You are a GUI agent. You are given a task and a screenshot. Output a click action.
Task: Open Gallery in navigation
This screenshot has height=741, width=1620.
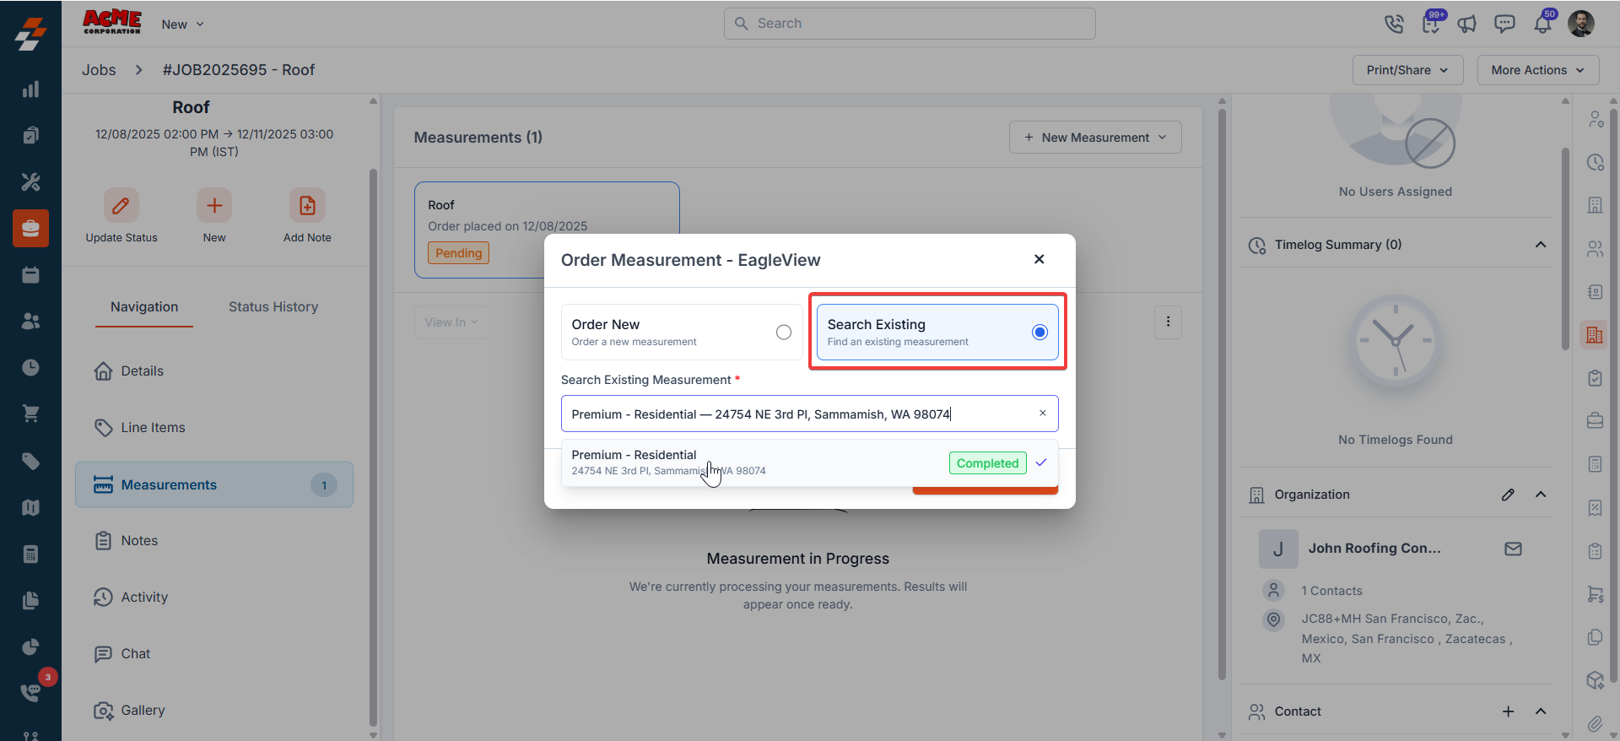[x=214, y=711]
